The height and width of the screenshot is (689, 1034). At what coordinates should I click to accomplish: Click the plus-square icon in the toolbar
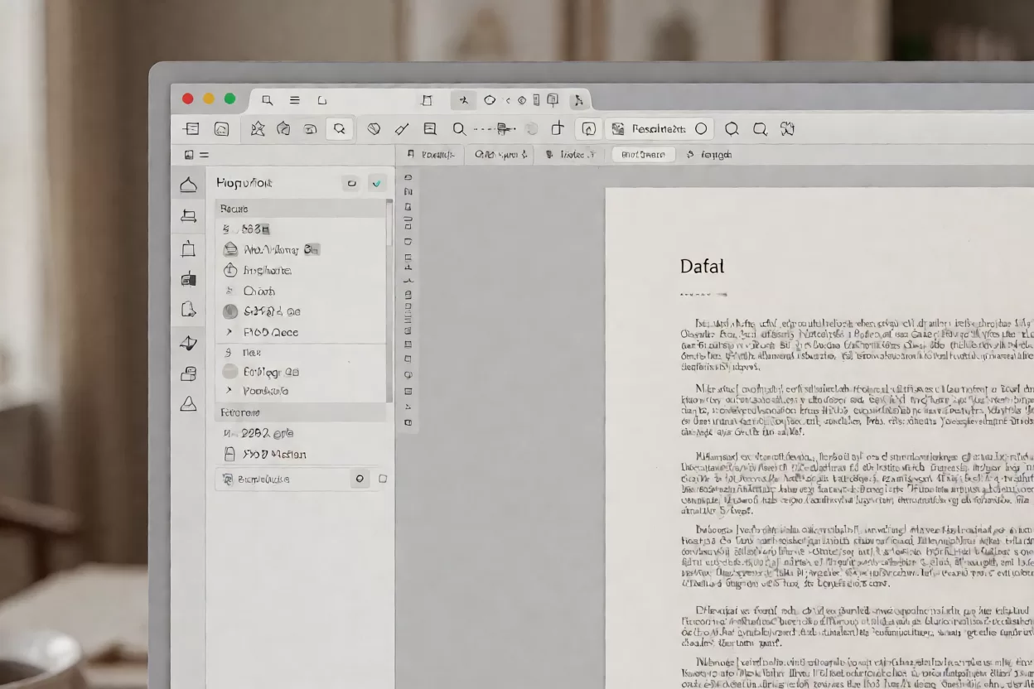(x=558, y=128)
